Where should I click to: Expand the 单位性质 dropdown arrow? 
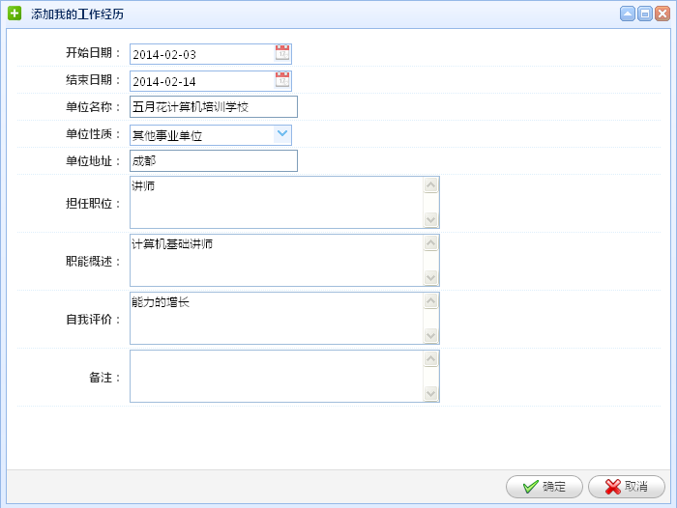[282, 134]
